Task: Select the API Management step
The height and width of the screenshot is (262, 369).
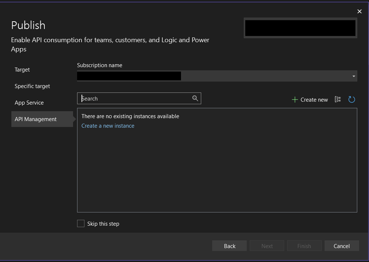Action: pos(36,119)
